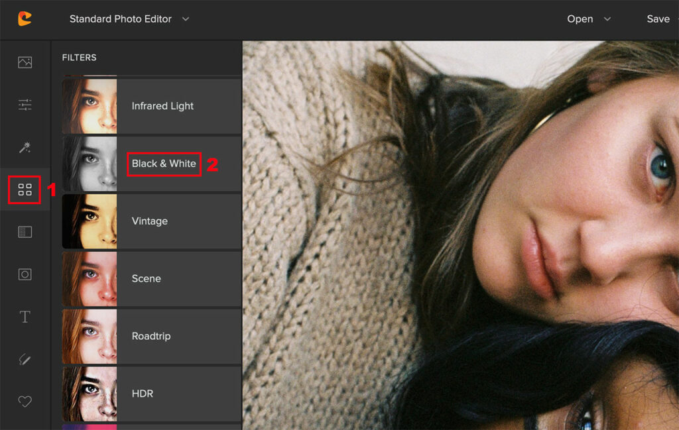Image resolution: width=679 pixels, height=430 pixels.
Task: Click the Roadtrip filter thumbnail
Action: tap(90, 336)
